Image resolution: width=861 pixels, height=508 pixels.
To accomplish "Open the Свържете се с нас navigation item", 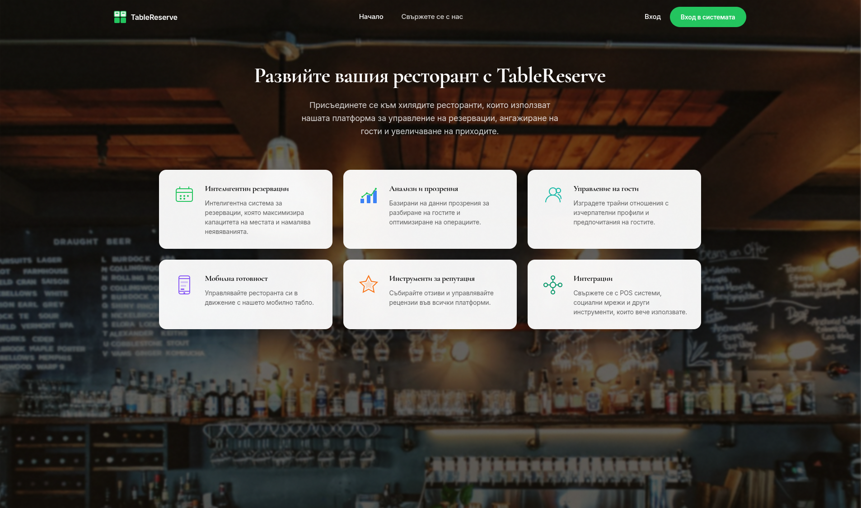I will (x=432, y=17).
